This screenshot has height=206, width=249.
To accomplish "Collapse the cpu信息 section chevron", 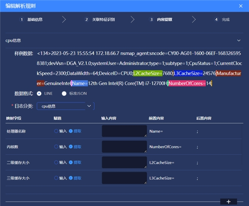I will point(238,41).
